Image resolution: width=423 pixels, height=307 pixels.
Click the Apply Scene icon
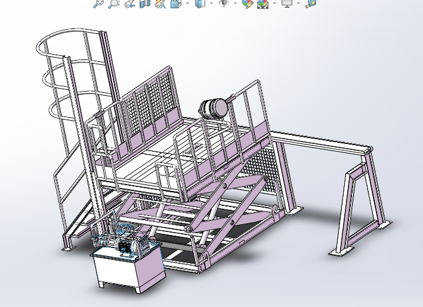coord(263,4)
